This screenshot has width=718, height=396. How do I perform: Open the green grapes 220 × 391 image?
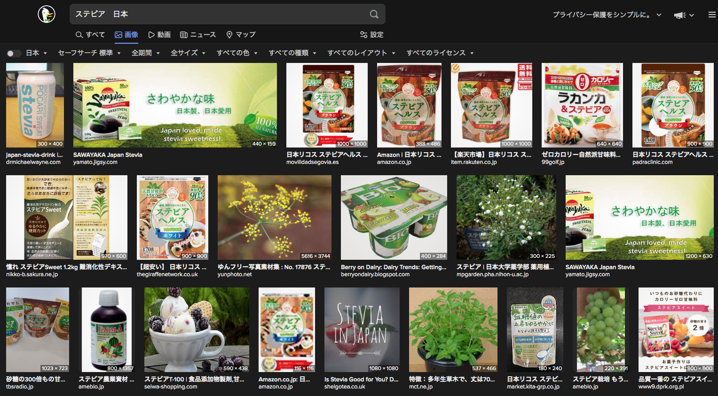(x=601, y=330)
